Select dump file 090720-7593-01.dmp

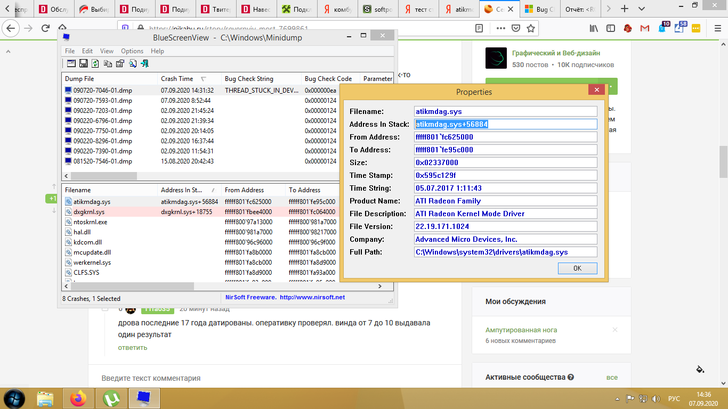[x=103, y=101]
